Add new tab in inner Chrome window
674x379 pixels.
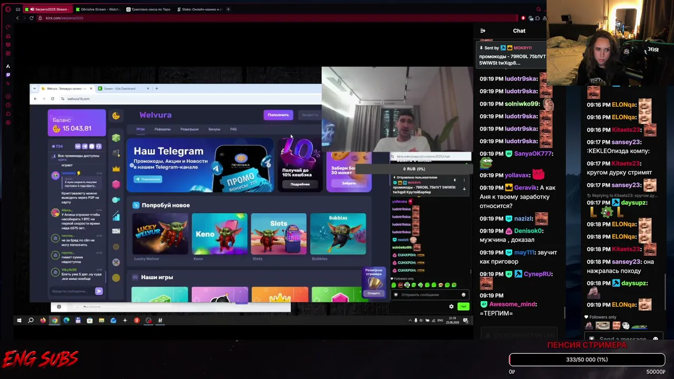pyautogui.click(x=156, y=88)
